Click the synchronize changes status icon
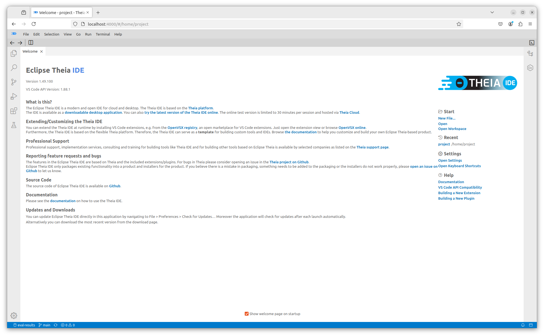This screenshot has width=544, height=336. pyautogui.click(x=56, y=325)
